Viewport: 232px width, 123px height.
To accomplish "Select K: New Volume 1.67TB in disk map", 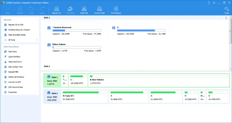I will tap(159, 80).
